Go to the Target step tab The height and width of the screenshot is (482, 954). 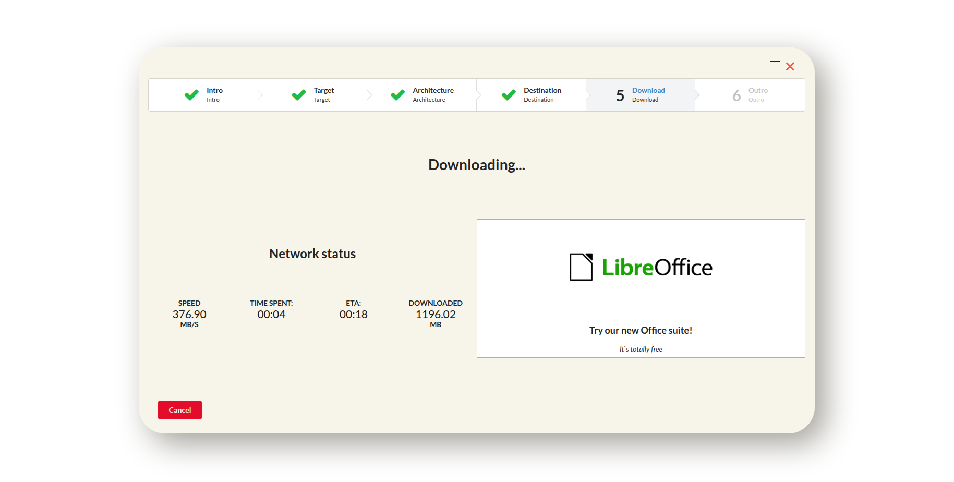point(312,95)
